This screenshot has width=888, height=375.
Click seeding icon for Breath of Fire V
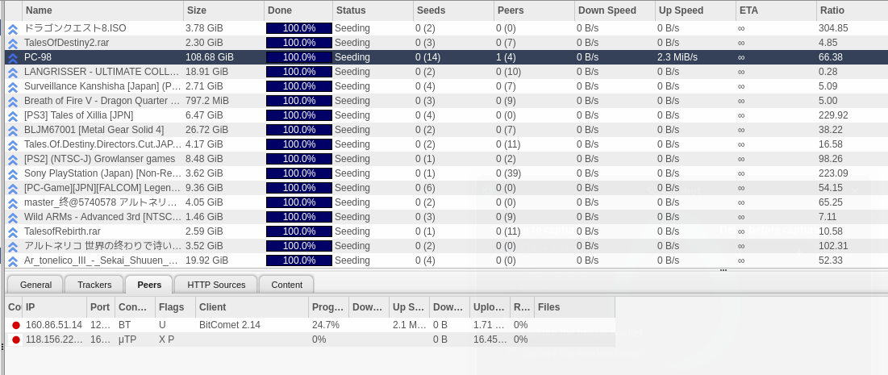13,101
